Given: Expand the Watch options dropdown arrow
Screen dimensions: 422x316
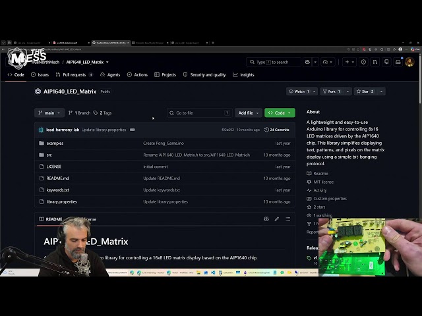Looking at the screenshot, I should coord(315,92).
